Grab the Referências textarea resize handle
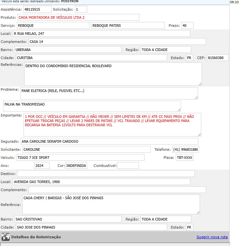Screen dimensions: 240x246 click(200, 84)
